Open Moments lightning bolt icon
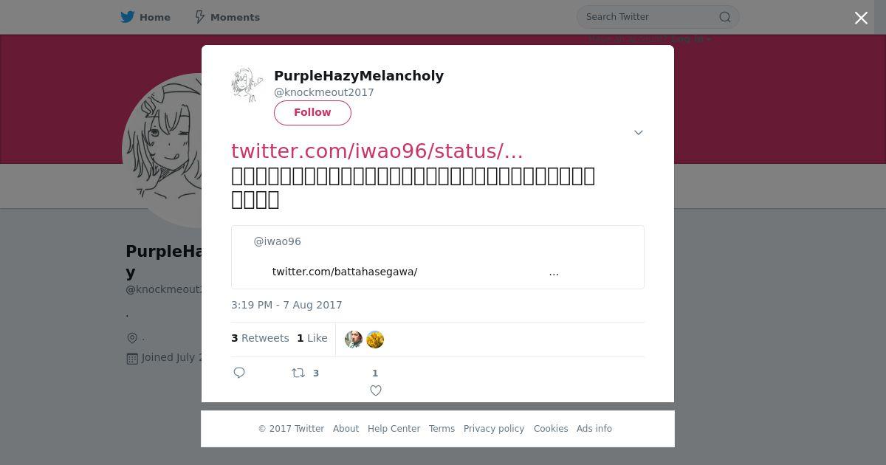Screen dimensions: 886x465 (199, 17)
